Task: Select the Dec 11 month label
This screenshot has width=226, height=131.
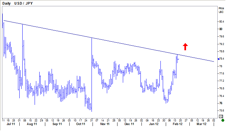Action: (x=129, y=124)
